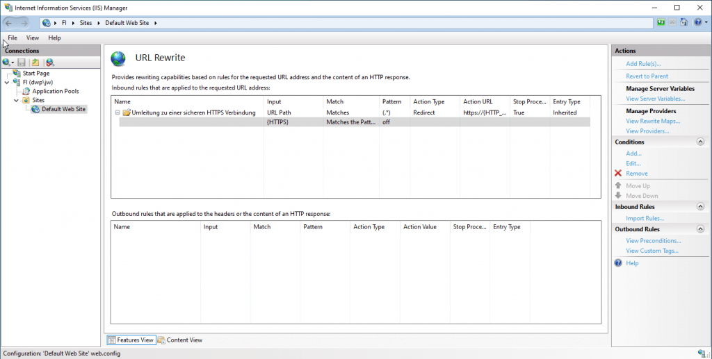Viewport: 712px width, 359px height.
Task: Click Import Rules... link
Action: point(645,218)
